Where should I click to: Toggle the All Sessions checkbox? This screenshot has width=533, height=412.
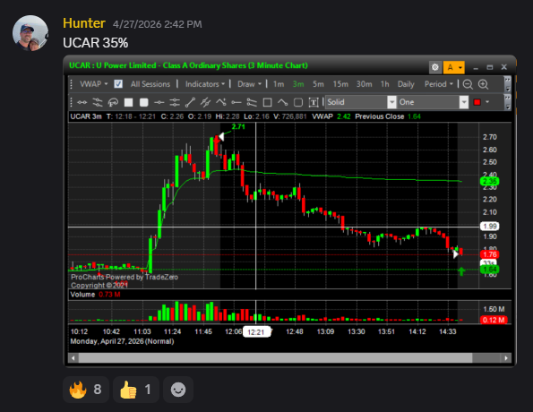[118, 83]
